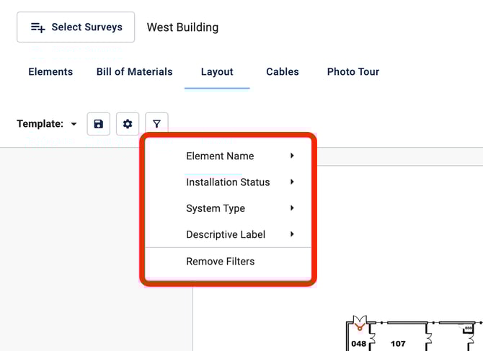The height and width of the screenshot is (351, 483).
Task: Click the Template label text
Action: coord(40,124)
